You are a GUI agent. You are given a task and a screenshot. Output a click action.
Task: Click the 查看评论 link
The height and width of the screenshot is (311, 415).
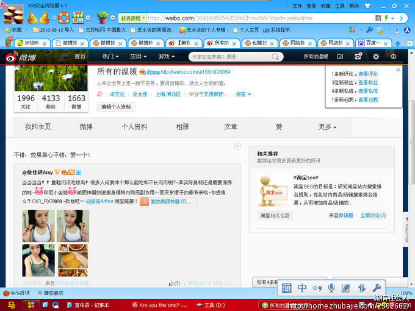[368, 74]
